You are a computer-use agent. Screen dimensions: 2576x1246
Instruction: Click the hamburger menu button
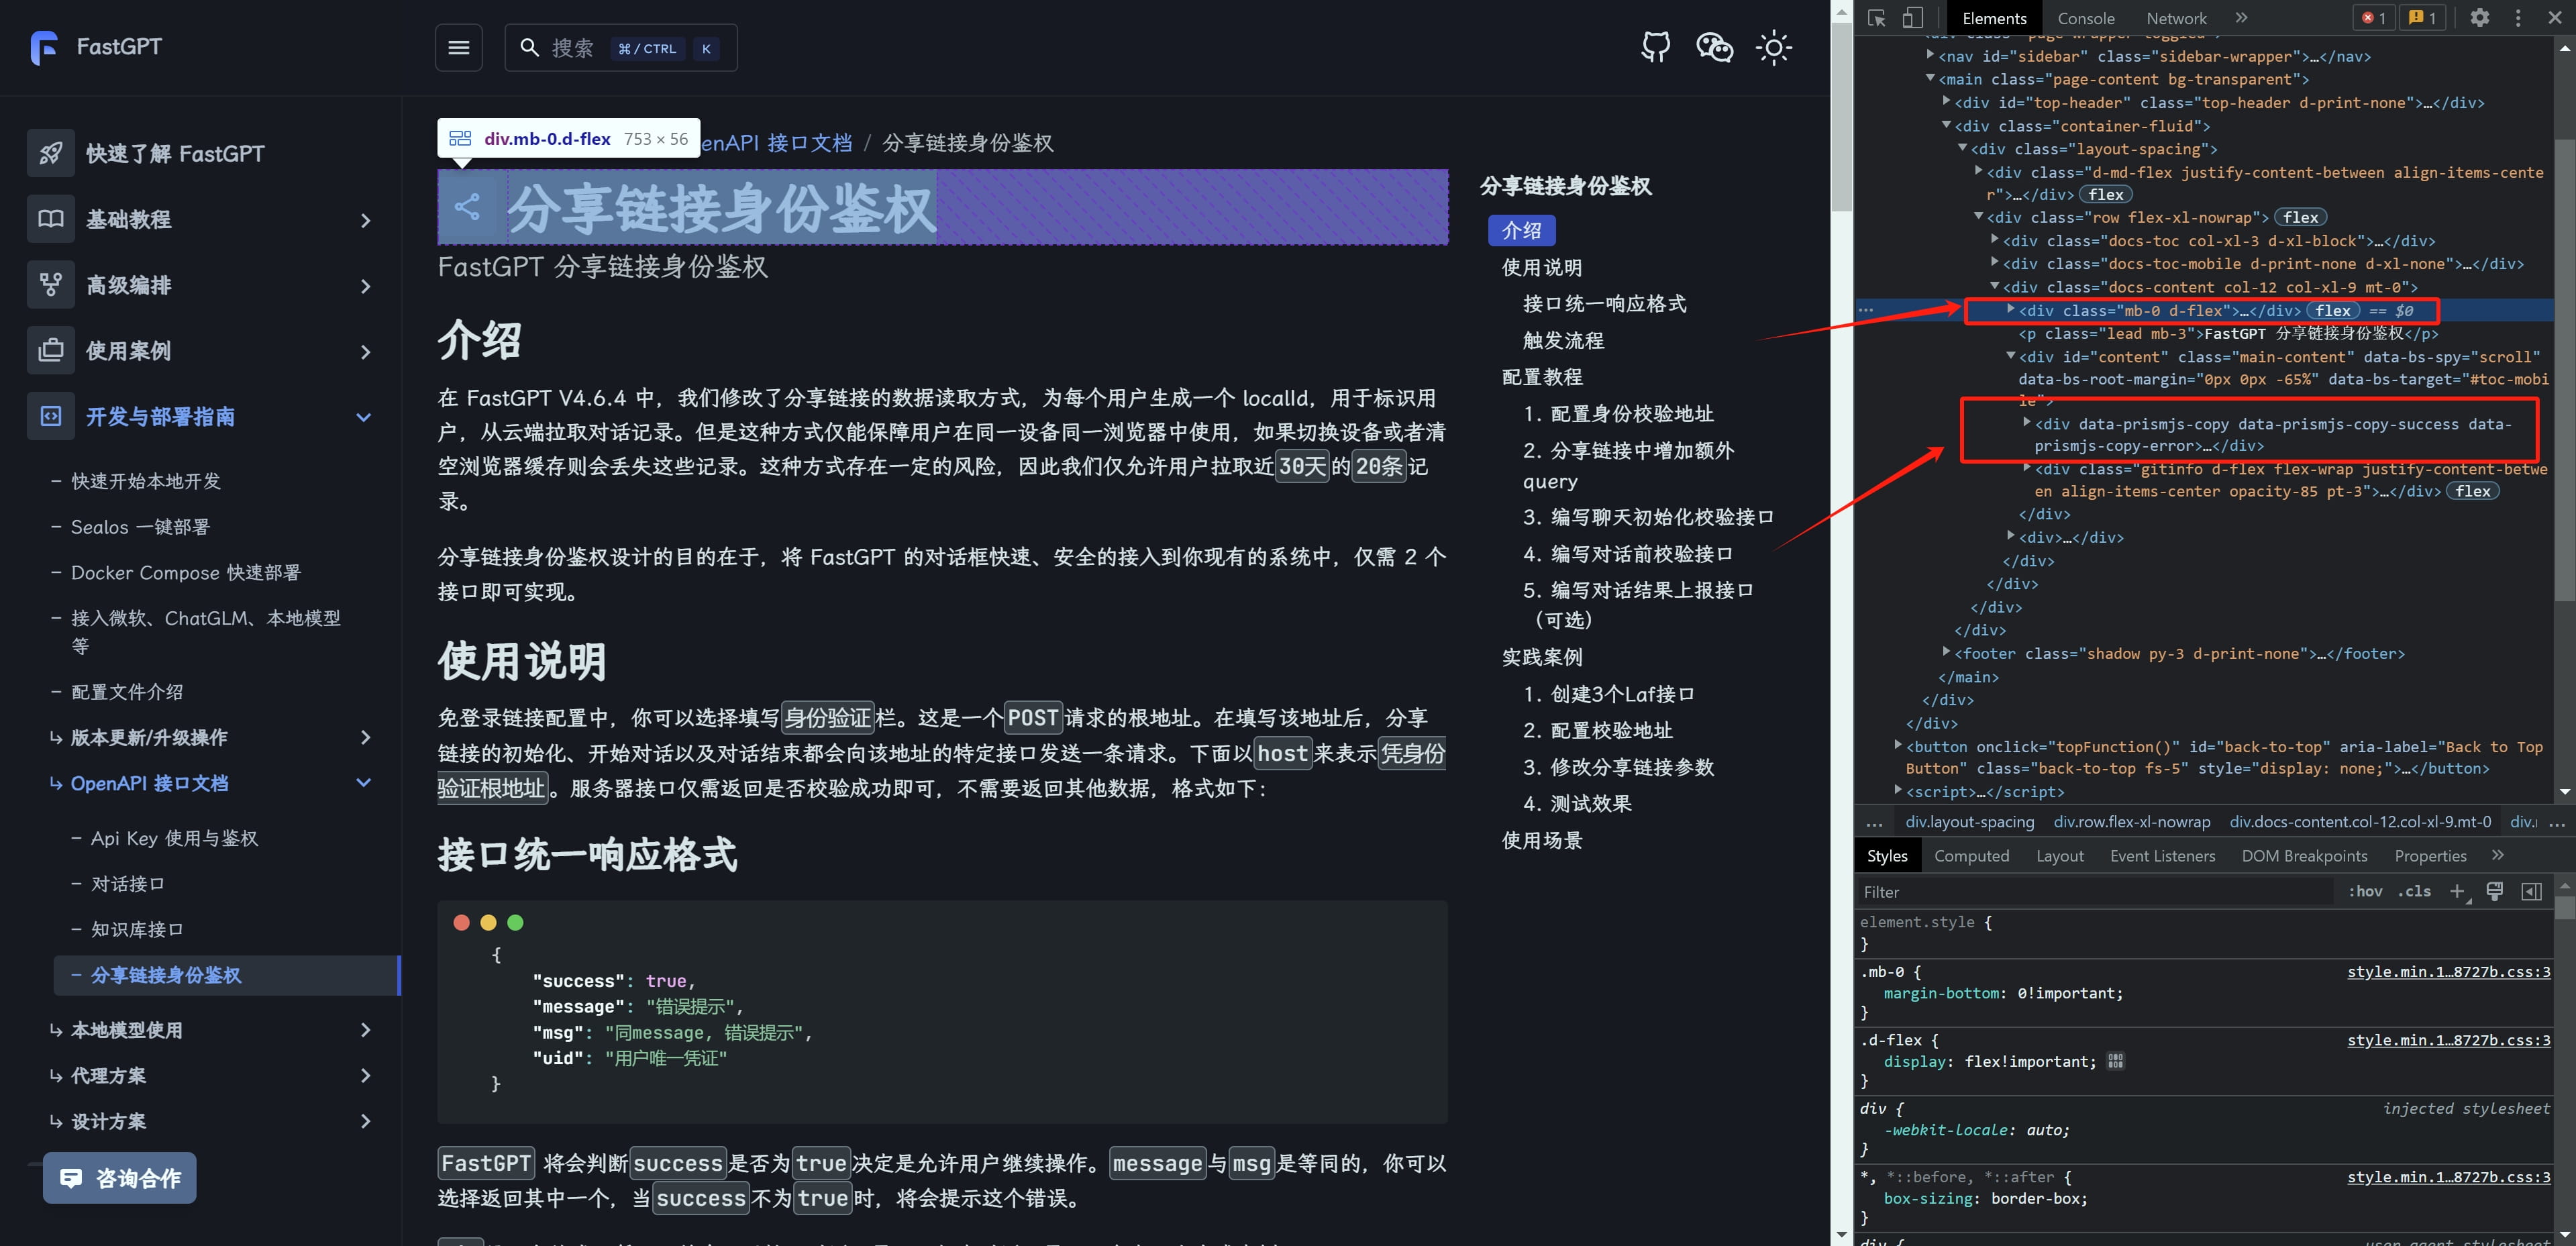pyautogui.click(x=459, y=47)
